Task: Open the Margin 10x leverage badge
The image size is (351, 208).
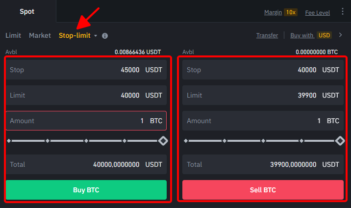Action: pos(291,12)
